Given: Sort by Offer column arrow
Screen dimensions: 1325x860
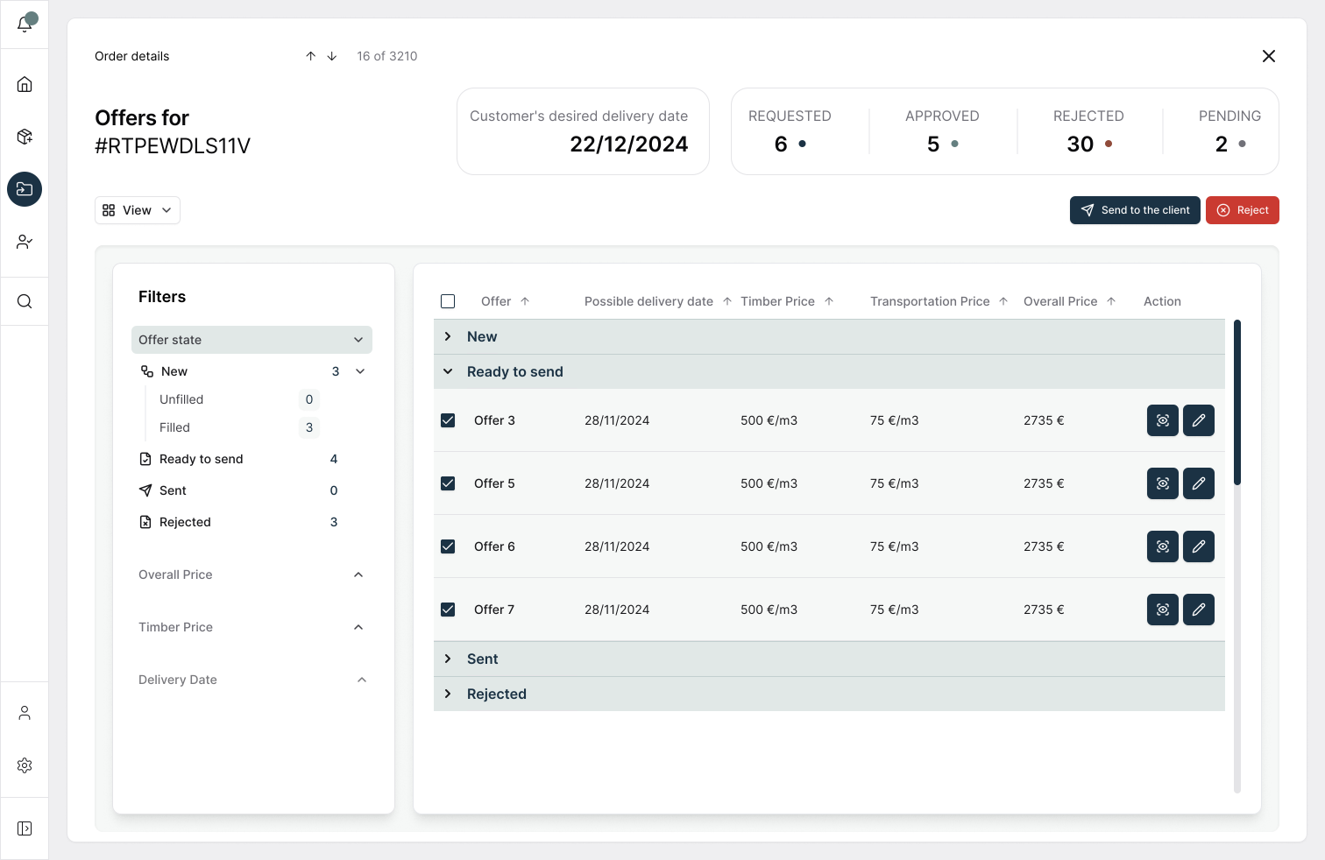Looking at the screenshot, I should point(525,301).
